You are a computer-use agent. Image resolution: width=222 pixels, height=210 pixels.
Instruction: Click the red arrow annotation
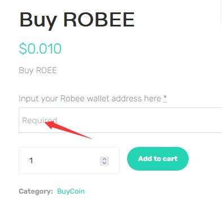pos(68,130)
